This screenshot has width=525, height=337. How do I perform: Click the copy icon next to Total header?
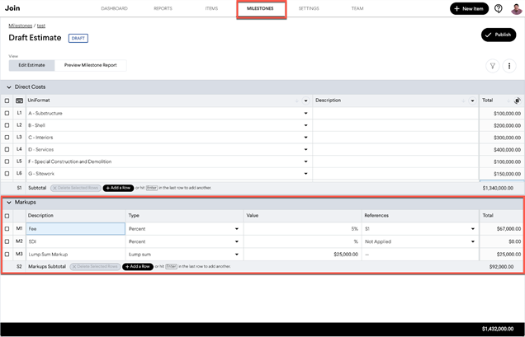[518, 101]
